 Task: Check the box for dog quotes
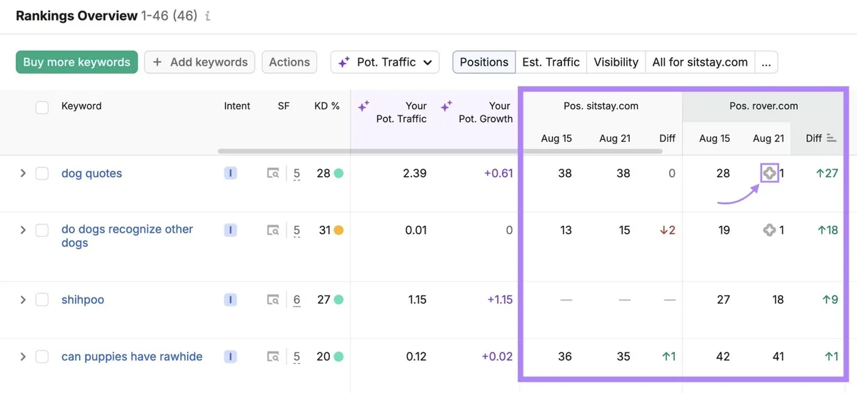tap(42, 173)
